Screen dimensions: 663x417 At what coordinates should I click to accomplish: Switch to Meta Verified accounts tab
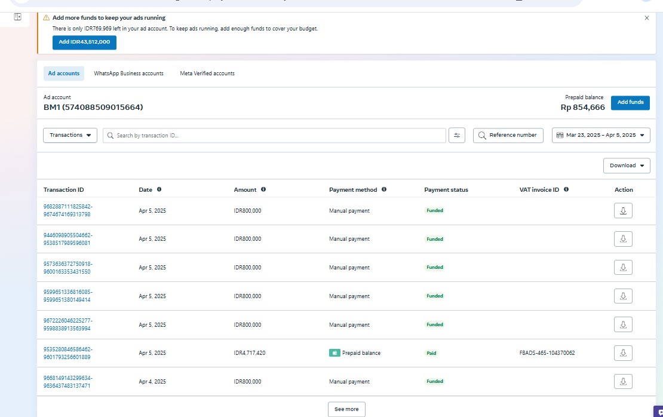tap(207, 73)
